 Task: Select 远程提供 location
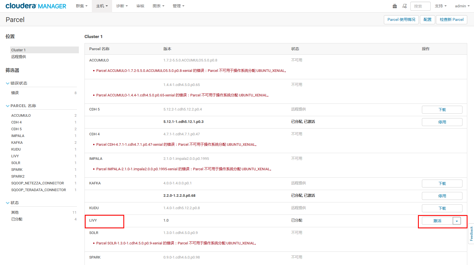(19, 57)
